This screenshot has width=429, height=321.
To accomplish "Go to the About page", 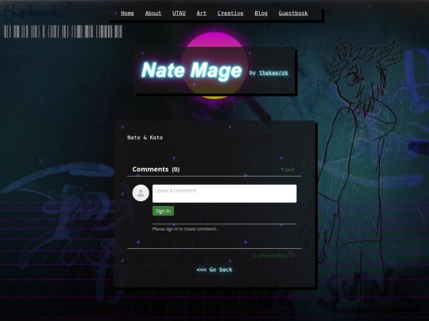I will pyautogui.click(x=153, y=13).
